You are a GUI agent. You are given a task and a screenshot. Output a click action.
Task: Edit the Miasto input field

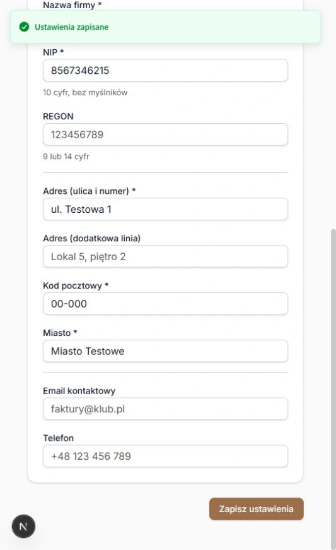click(x=165, y=351)
